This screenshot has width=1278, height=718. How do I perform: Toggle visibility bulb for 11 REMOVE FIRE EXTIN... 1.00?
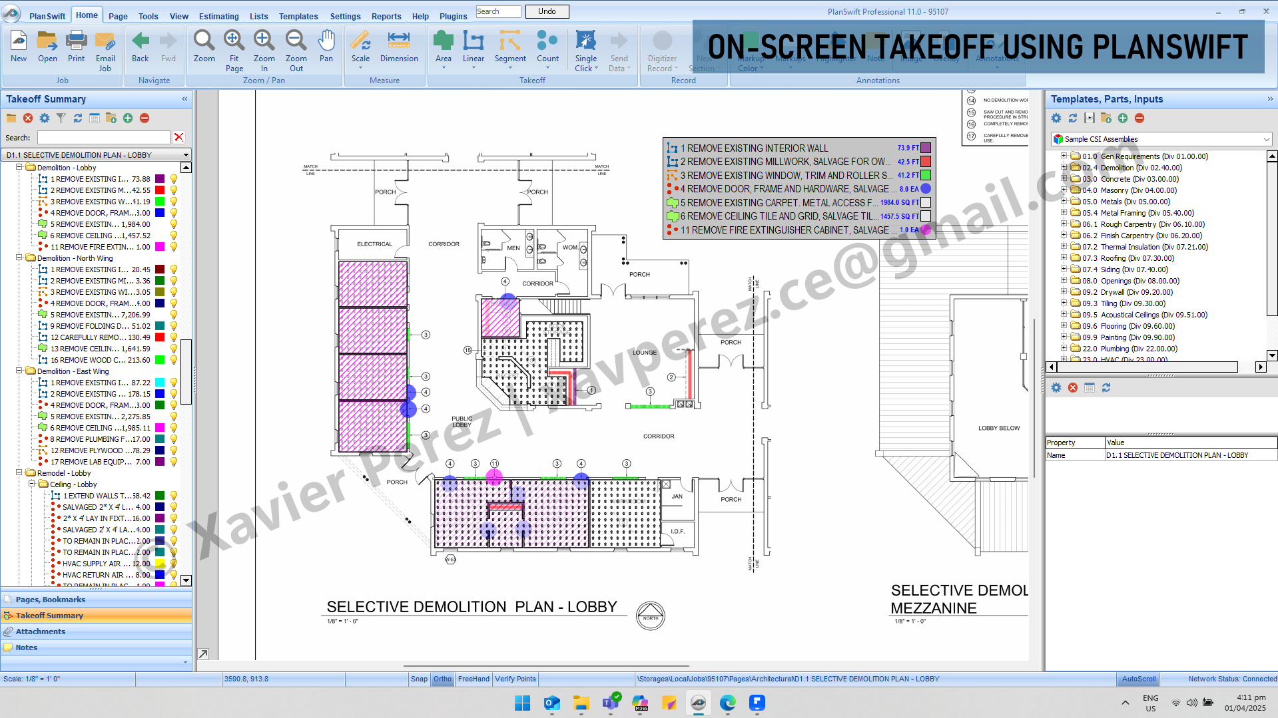(174, 247)
